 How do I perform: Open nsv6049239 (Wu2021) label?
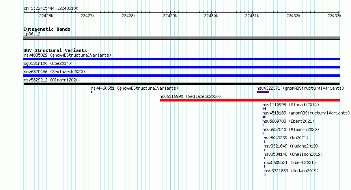coord(286,138)
